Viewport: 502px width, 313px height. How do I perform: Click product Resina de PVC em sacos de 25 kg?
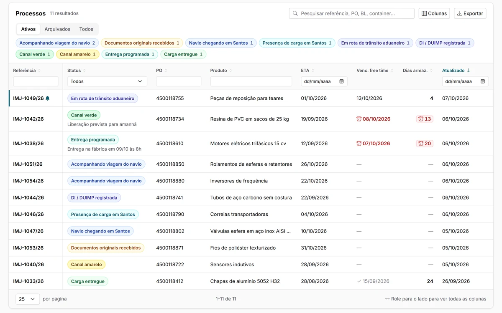pyautogui.click(x=250, y=119)
